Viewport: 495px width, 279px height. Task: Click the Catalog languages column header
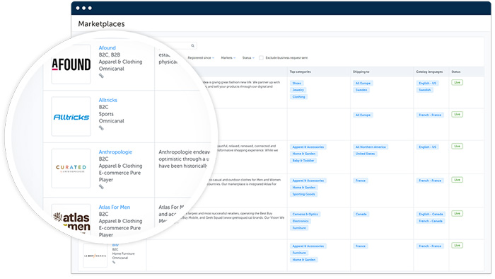pyautogui.click(x=429, y=72)
